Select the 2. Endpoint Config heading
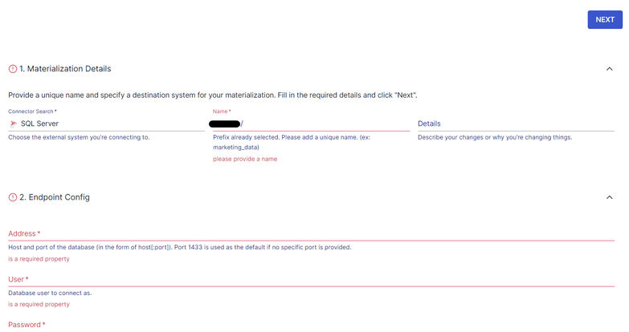 (x=55, y=197)
